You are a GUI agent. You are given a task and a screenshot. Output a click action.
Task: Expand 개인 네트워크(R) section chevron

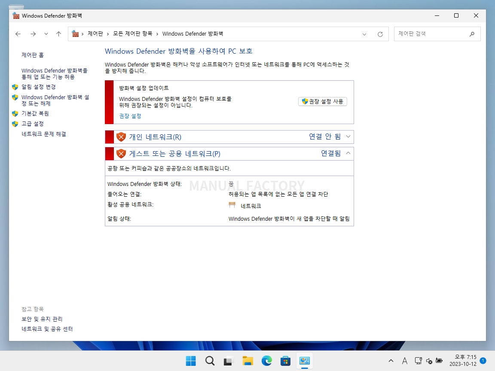click(x=348, y=137)
